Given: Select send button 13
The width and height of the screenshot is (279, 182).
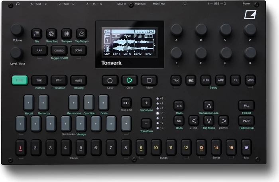Looking at the screenshot, I should [x=201, y=148].
